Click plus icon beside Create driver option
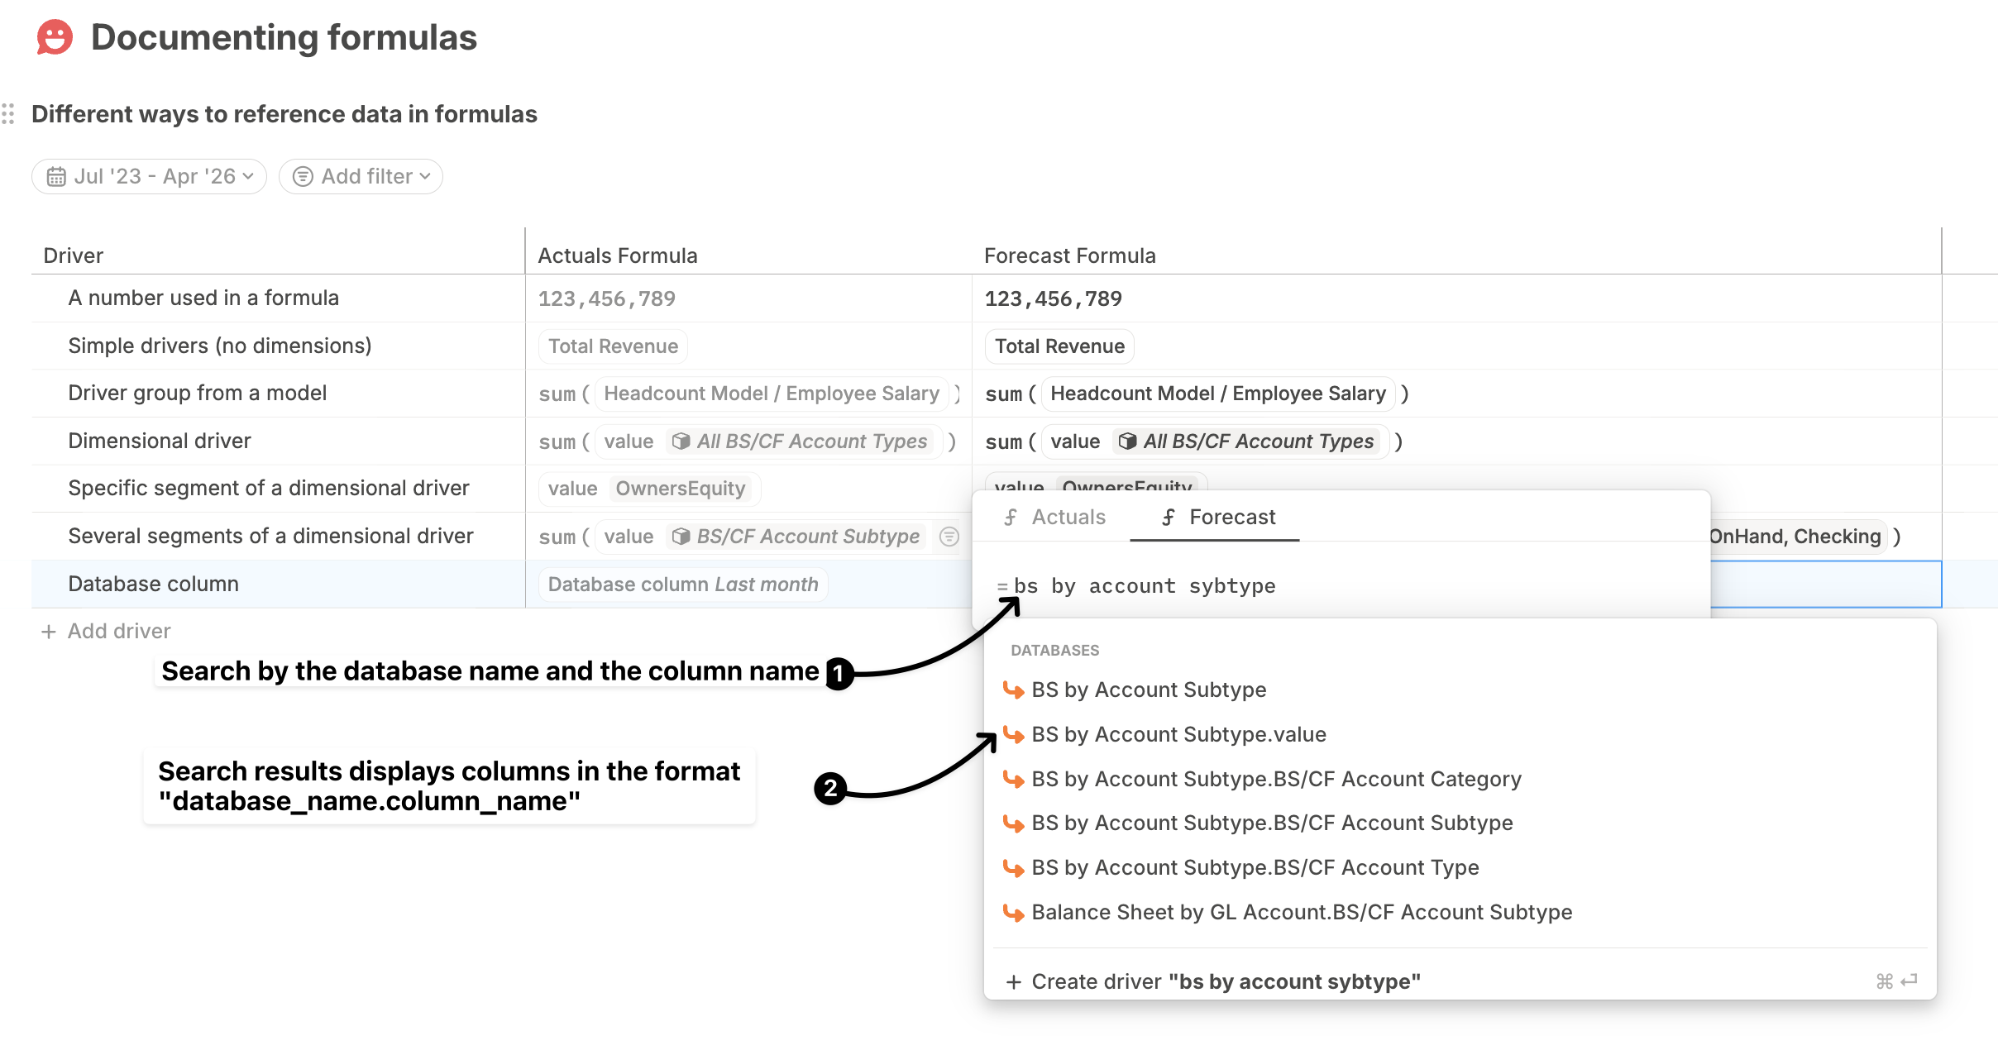The height and width of the screenshot is (1050, 1998). coord(1014,982)
